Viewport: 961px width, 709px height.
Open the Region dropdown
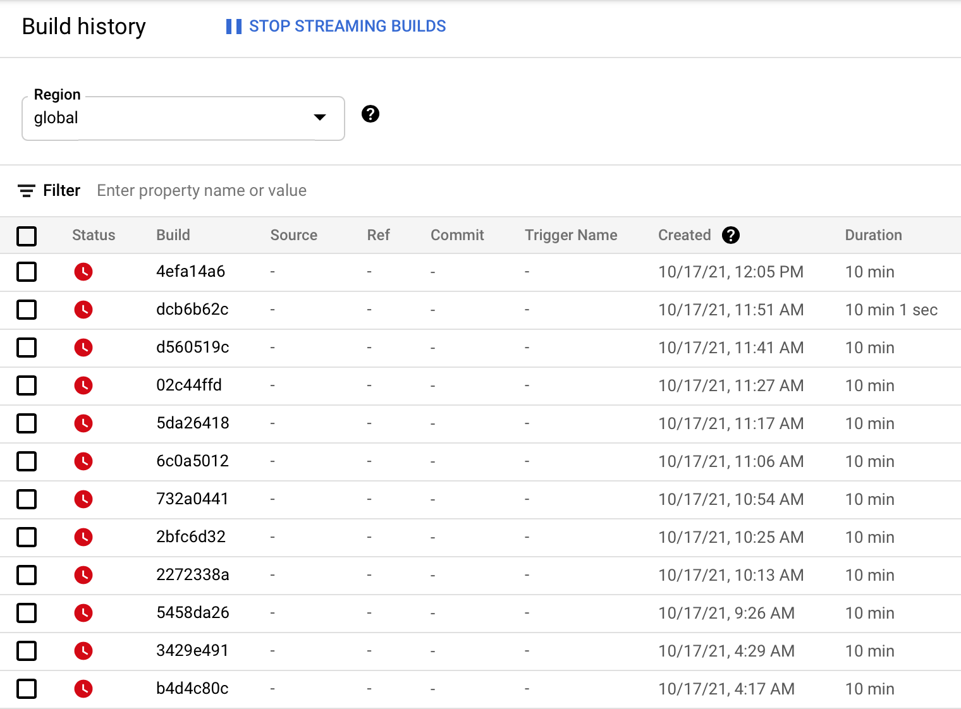click(x=183, y=118)
